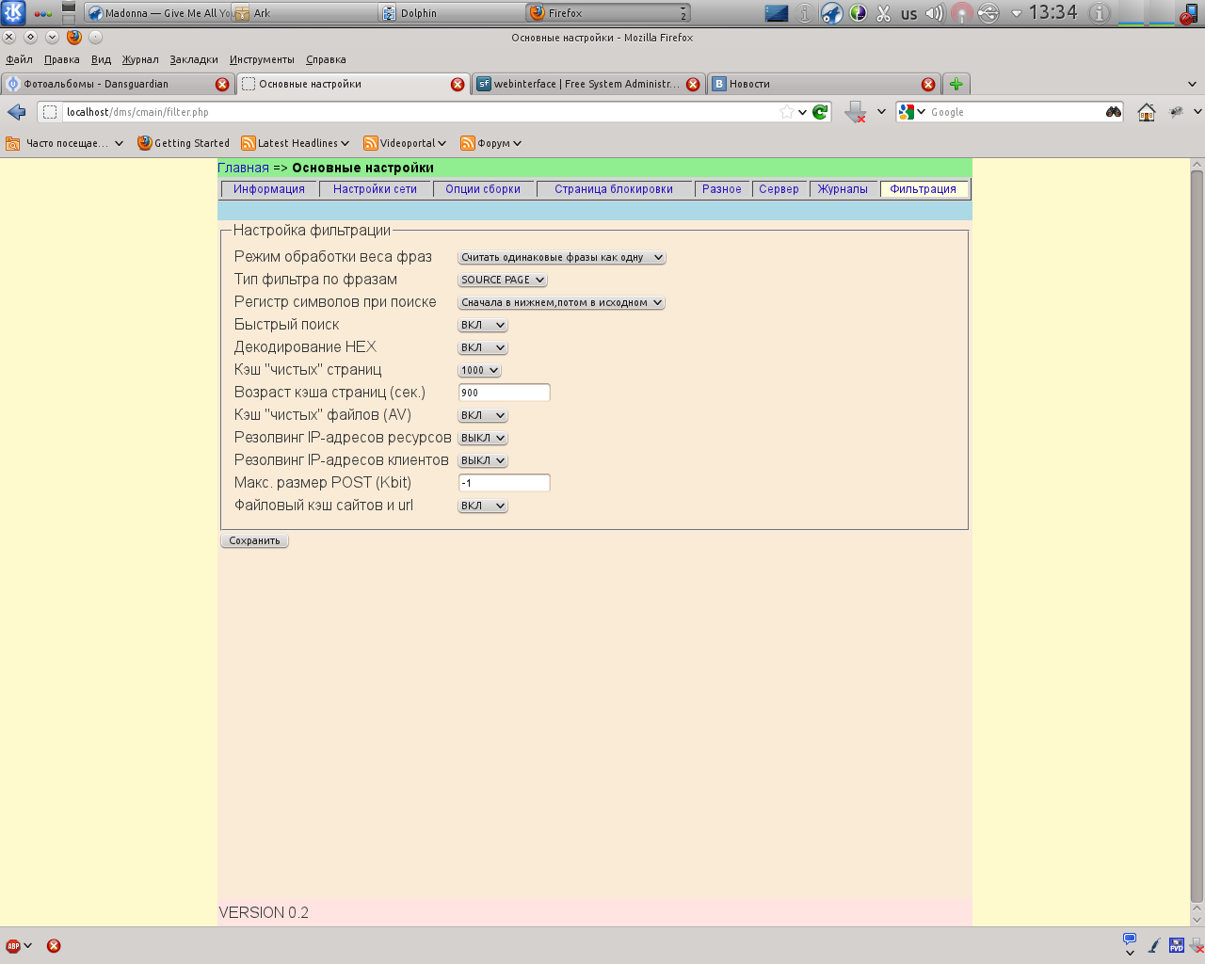Open the Кэш чистых страниц 1000 dropdown

coord(478,370)
